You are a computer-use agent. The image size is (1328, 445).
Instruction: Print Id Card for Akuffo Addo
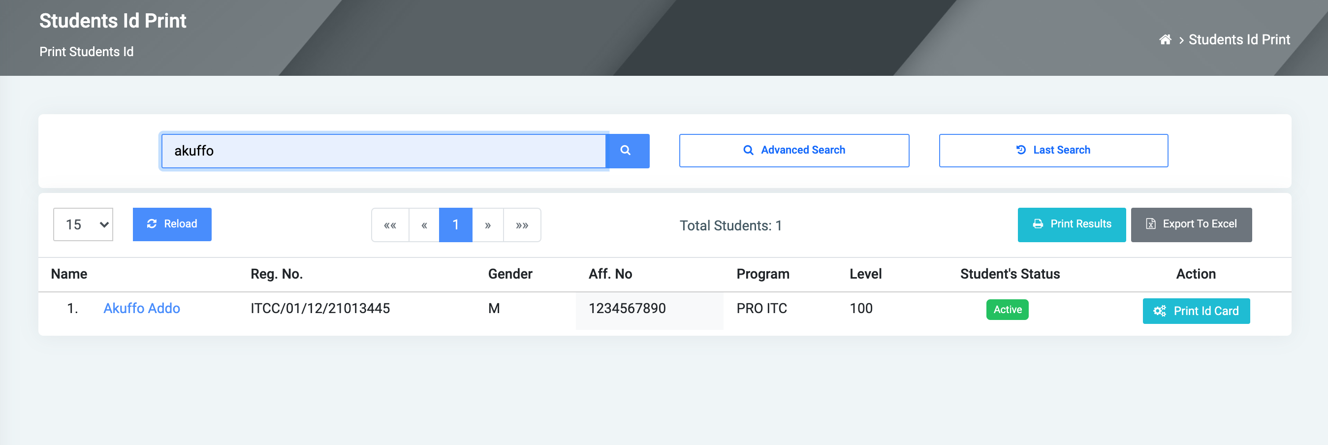1196,311
